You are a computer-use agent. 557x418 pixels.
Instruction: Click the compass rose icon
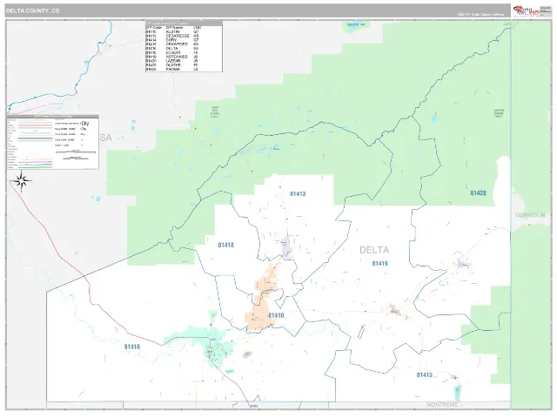click(x=22, y=181)
